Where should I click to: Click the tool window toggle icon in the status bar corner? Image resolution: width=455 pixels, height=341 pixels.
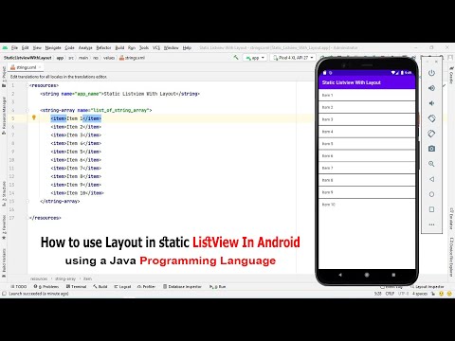tap(4, 294)
